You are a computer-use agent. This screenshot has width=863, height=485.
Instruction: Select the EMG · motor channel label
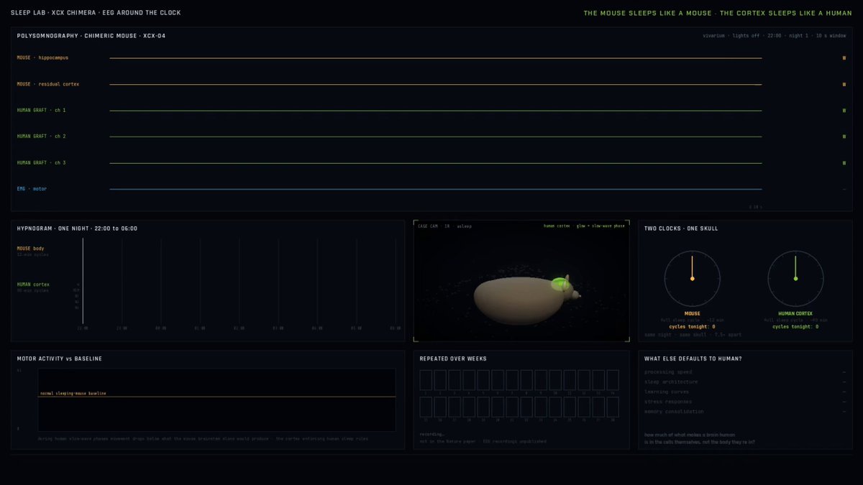tap(32, 189)
